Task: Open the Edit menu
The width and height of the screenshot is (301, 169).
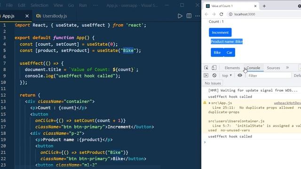Action: (22, 5)
